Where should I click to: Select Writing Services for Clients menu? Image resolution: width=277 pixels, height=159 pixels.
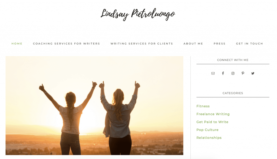coord(142,44)
